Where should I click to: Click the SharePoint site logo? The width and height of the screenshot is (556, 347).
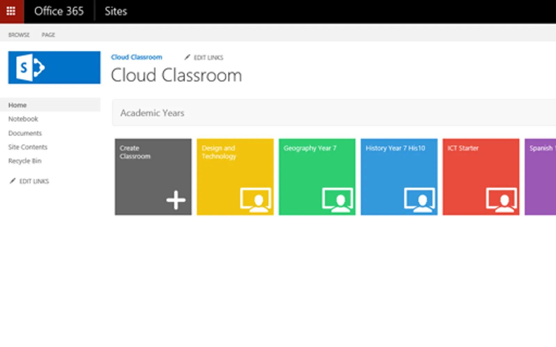54,67
